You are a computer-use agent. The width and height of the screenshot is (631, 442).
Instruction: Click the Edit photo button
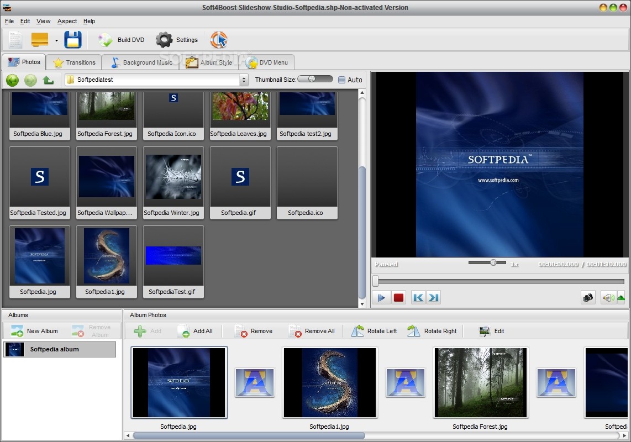tap(492, 331)
